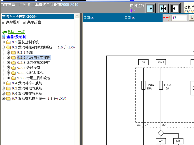The width and height of the screenshot is (194, 145).
Task: Click 当前:发动机 label
Action: point(16,37)
